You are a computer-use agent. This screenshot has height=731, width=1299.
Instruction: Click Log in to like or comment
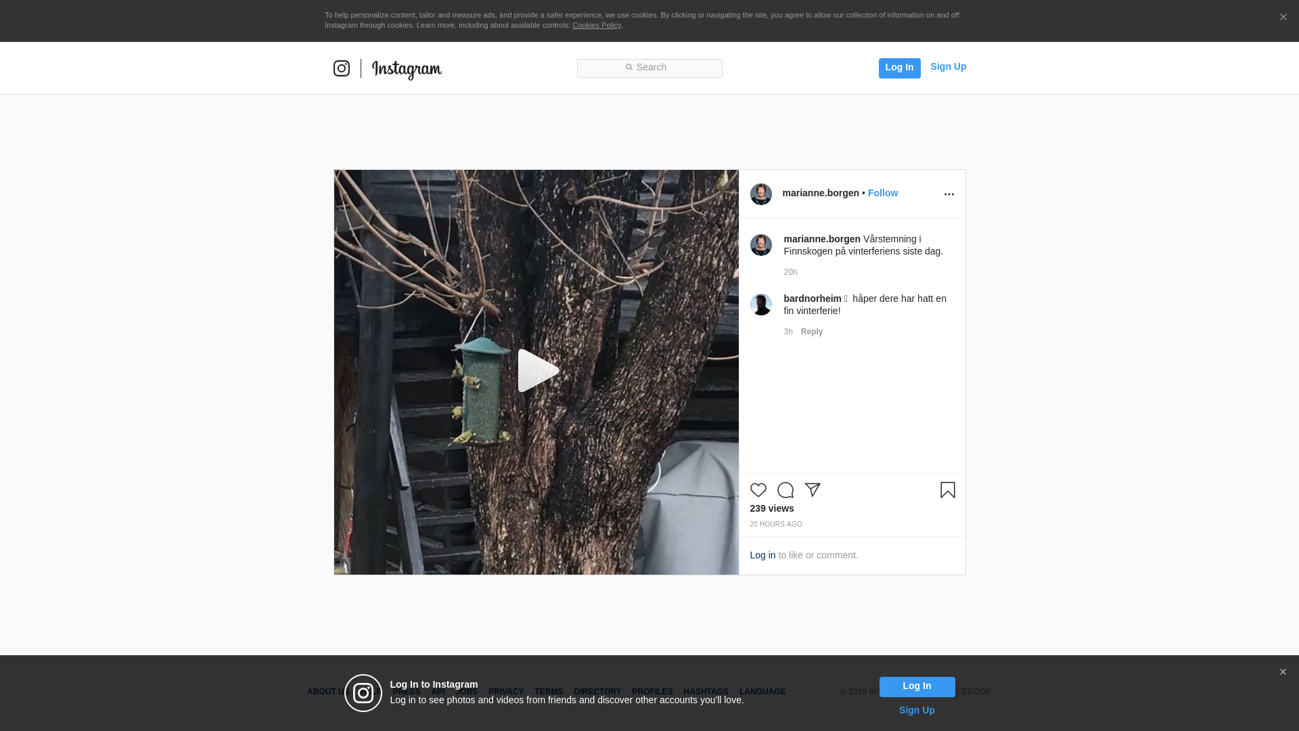click(762, 555)
